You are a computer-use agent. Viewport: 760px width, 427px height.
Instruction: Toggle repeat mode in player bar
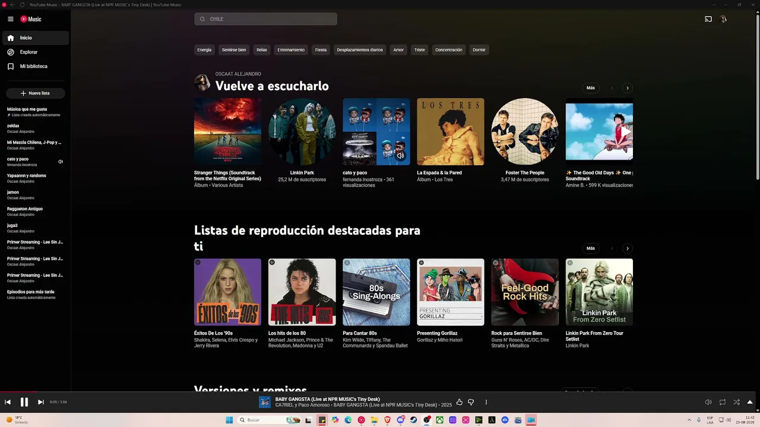point(723,402)
